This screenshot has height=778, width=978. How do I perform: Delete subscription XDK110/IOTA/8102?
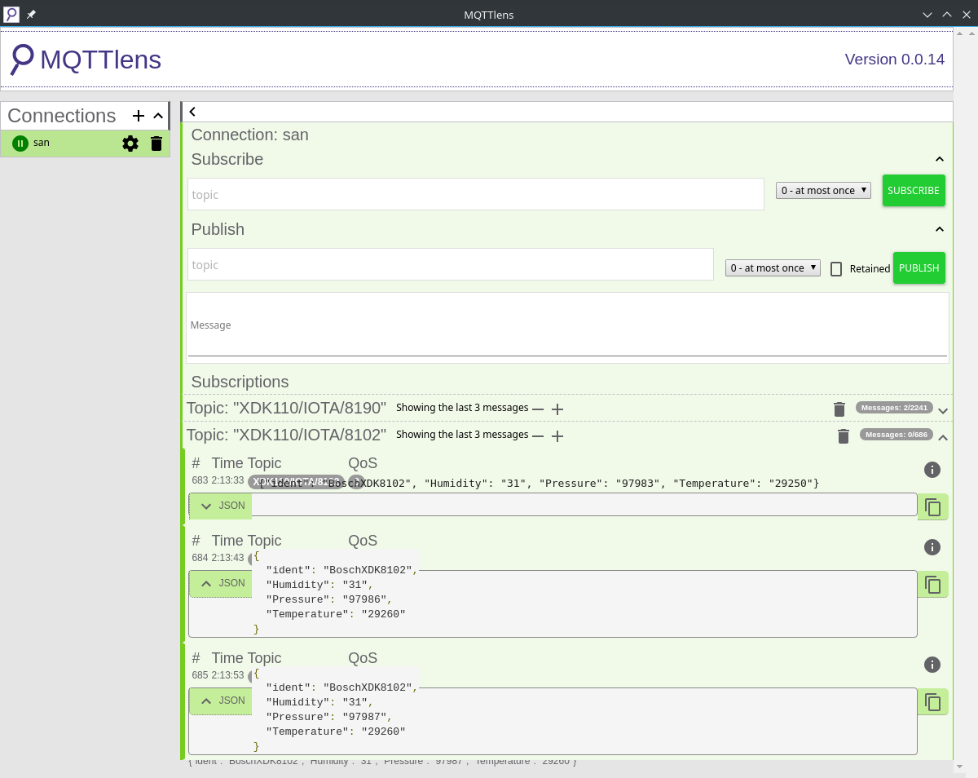[844, 436]
